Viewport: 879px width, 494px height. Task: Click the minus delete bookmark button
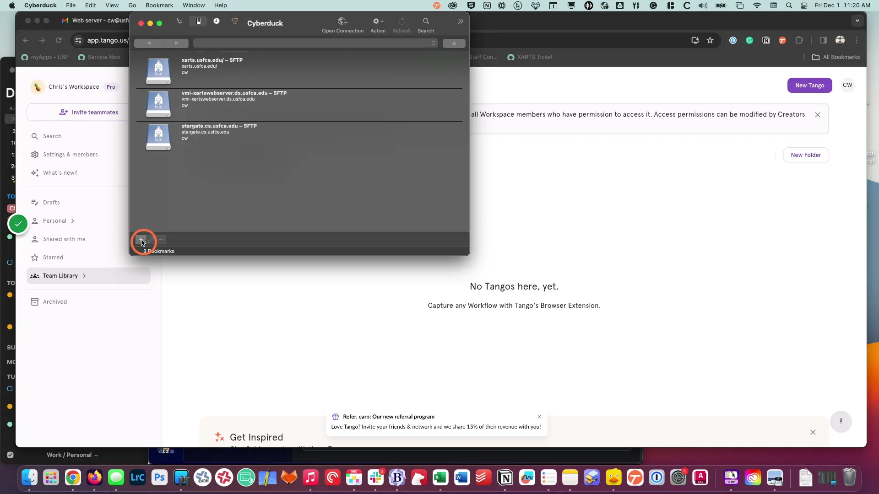point(161,239)
